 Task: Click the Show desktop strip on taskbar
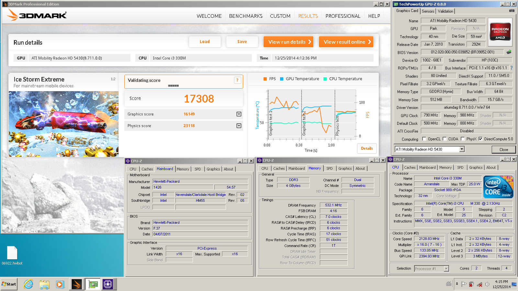(x=514, y=284)
